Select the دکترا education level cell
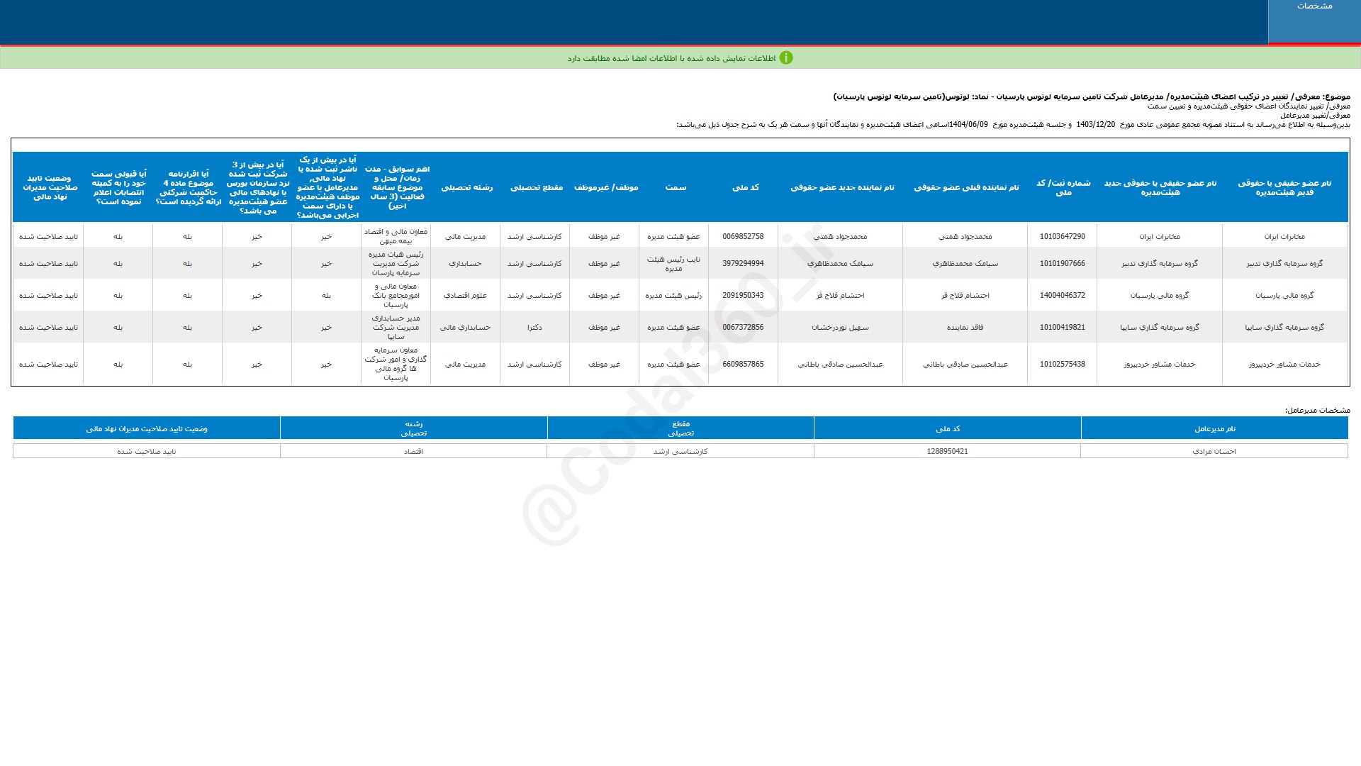 pyautogui.click(x=534, y=328)
